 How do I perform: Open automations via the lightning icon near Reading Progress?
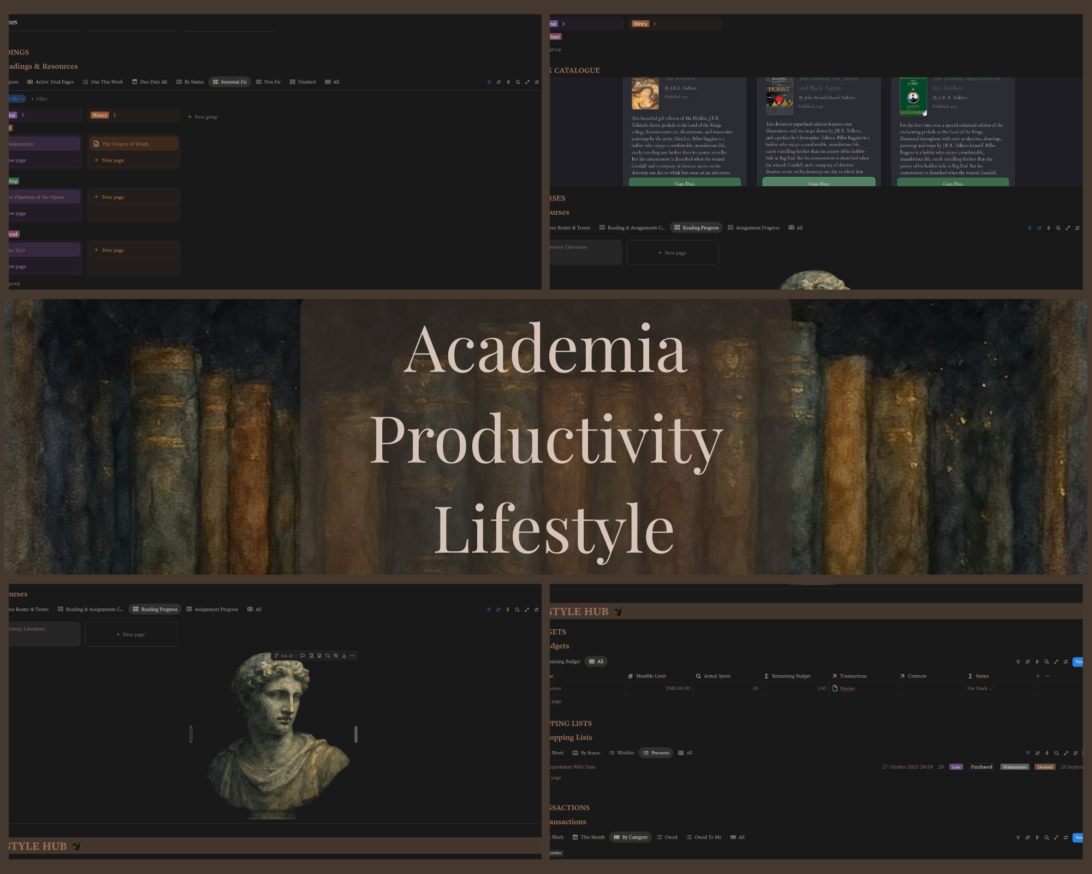pos(507,609)
